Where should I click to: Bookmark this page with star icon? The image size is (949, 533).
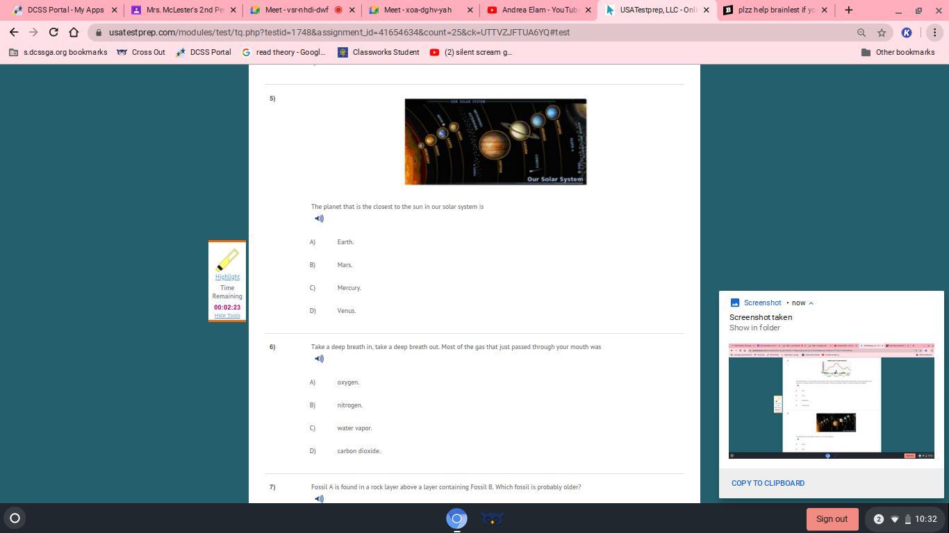tap(882, 33)
